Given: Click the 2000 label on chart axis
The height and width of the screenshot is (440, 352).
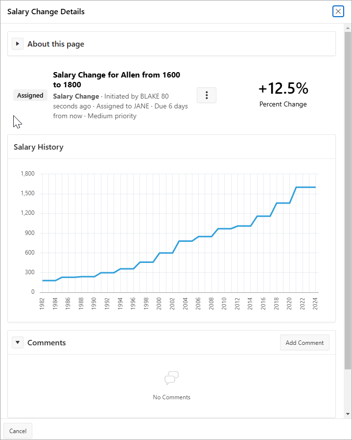Looking at the screenshot, I should coord(159,304).
